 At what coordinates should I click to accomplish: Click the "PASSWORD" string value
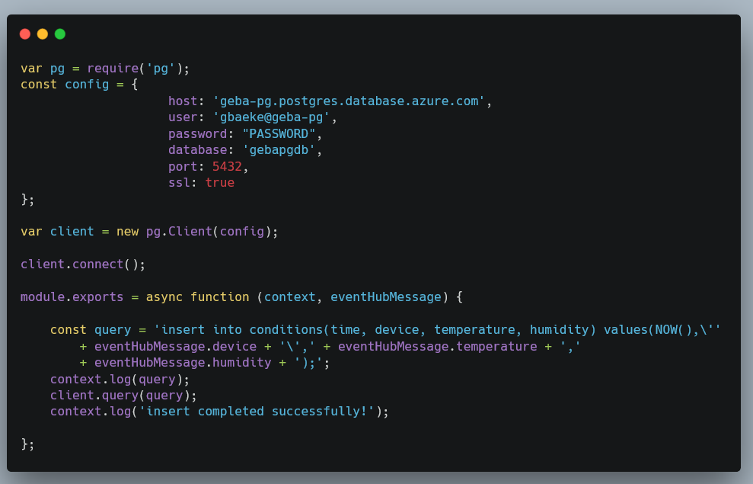pyautogui.click(x=279, y=133)
